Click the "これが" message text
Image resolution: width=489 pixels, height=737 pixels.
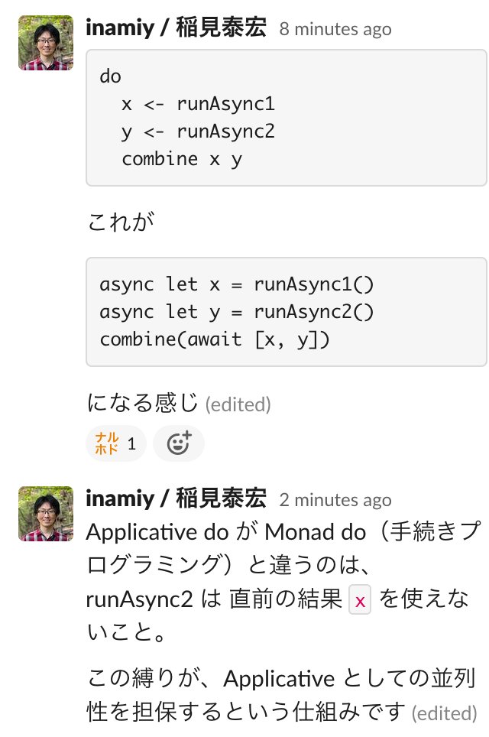point(121,222)
